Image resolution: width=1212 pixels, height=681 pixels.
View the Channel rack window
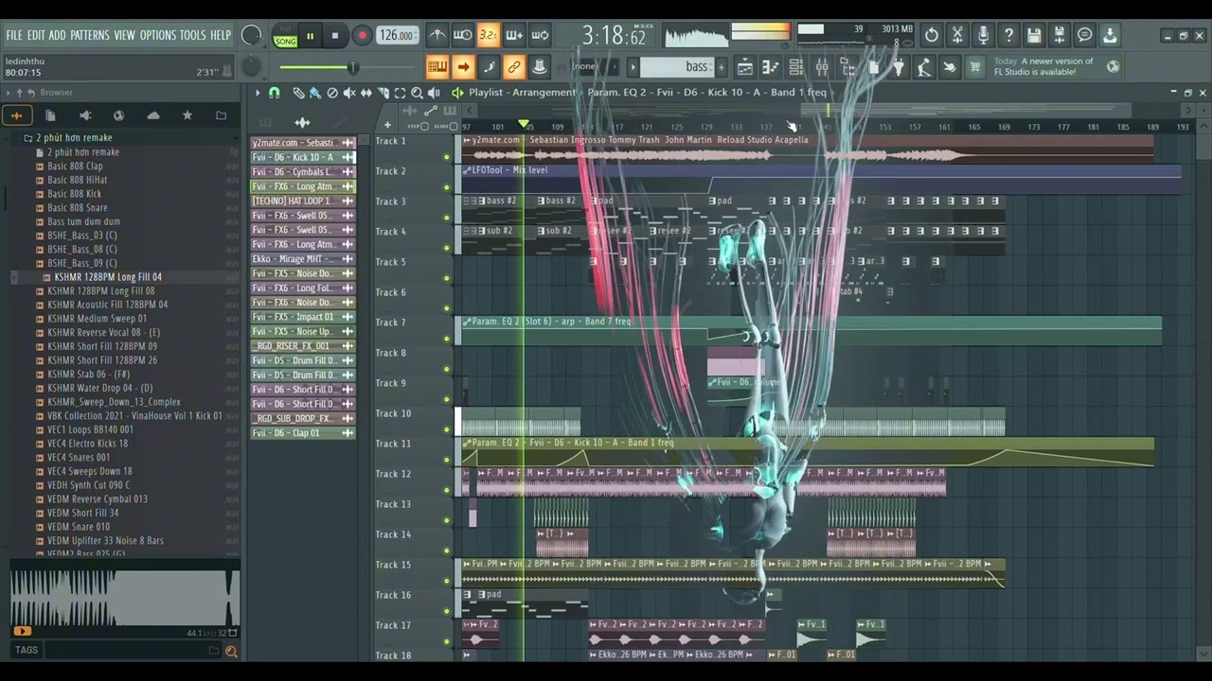click(x=796, y=67)
